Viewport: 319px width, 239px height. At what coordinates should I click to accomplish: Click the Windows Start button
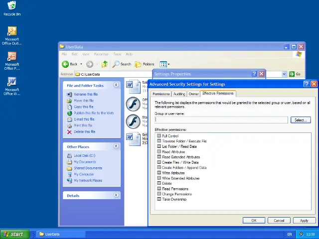(x=14, y=234)
